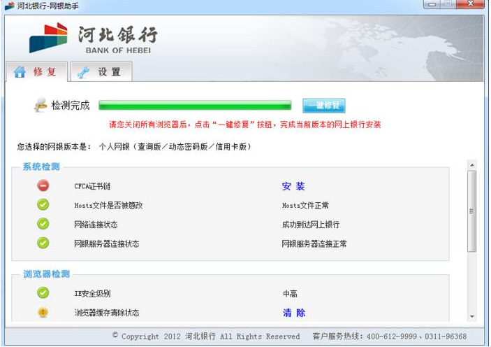The height and width of the screenshot is (347, 491).
Task: Click the detection status icon beside 检测完成
Action: (41, 105)
